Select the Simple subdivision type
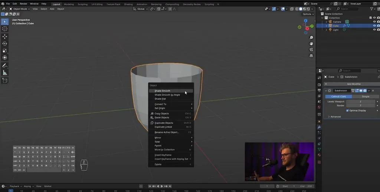Image resolution: width=380 pixels, height=192 pixels. pyautogui.click(x=366, y=96)
